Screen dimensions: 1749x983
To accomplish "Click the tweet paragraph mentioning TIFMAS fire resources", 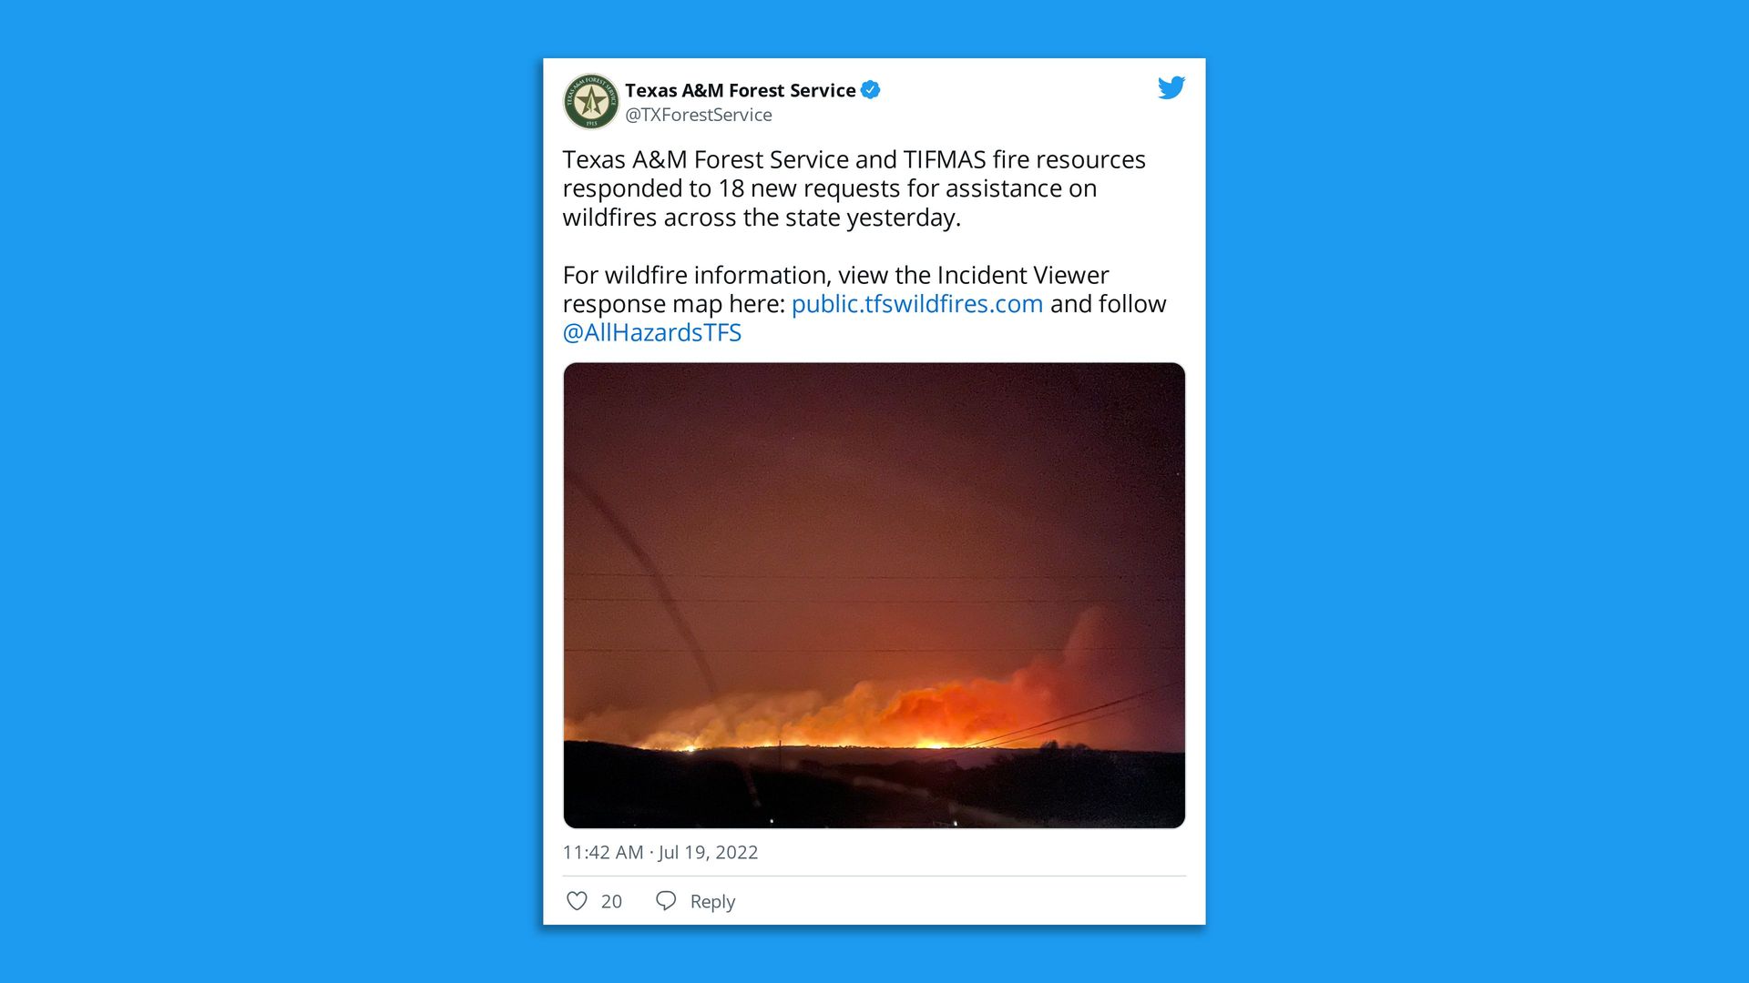I will tap(854, 188).
